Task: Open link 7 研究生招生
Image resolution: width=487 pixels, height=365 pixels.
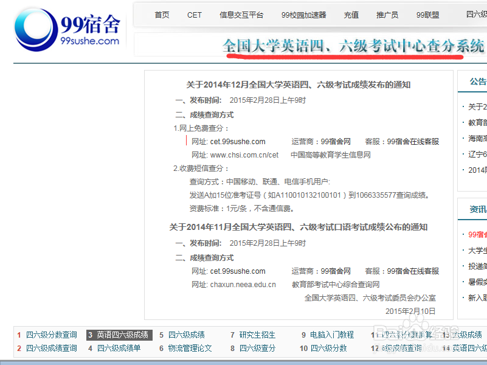Action: tap(257, 335)
